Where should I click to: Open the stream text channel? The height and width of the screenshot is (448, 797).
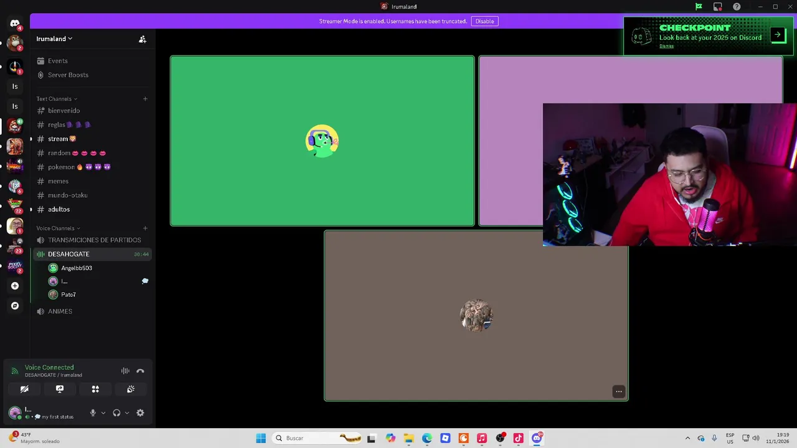pos(93,139)
